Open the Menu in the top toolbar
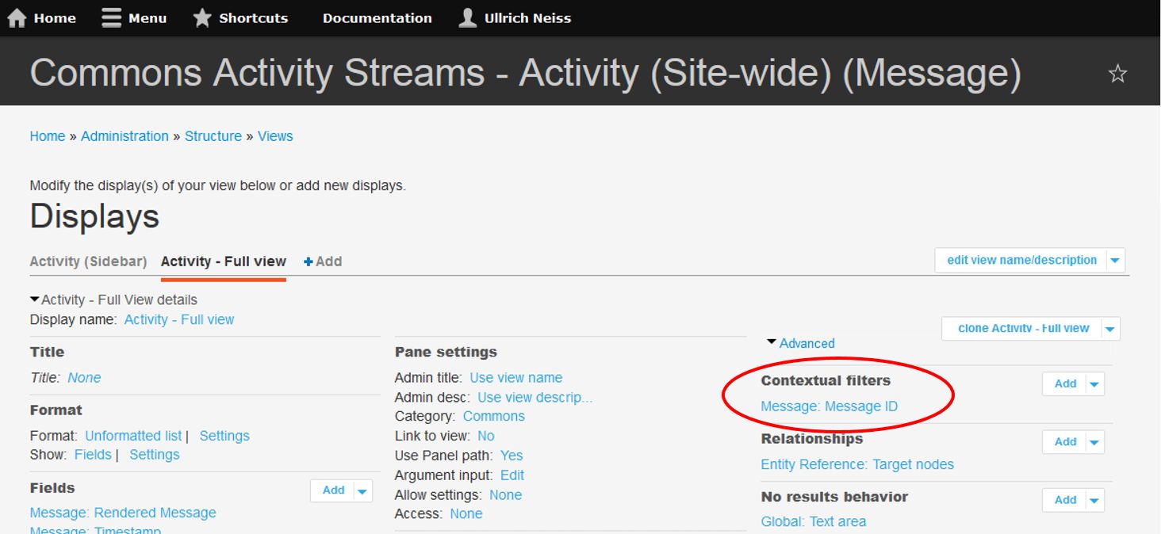Image resolution: width=1161 pixels, height=534 pixels. [134, 17]
